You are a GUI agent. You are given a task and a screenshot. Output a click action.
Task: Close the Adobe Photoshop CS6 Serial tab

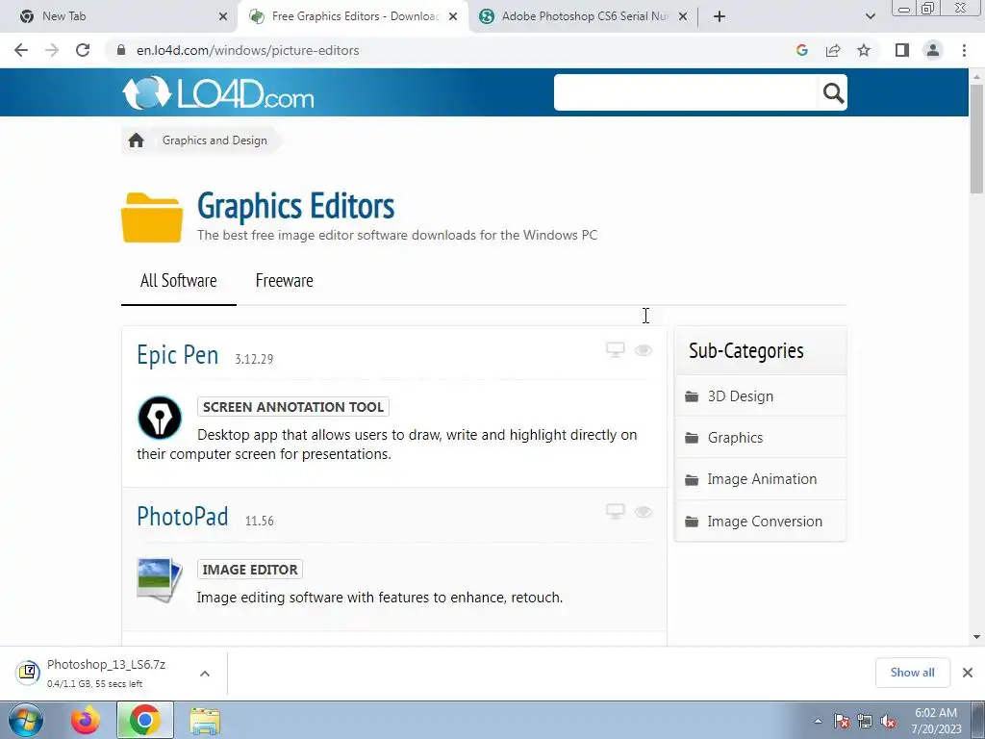(683, 16)
